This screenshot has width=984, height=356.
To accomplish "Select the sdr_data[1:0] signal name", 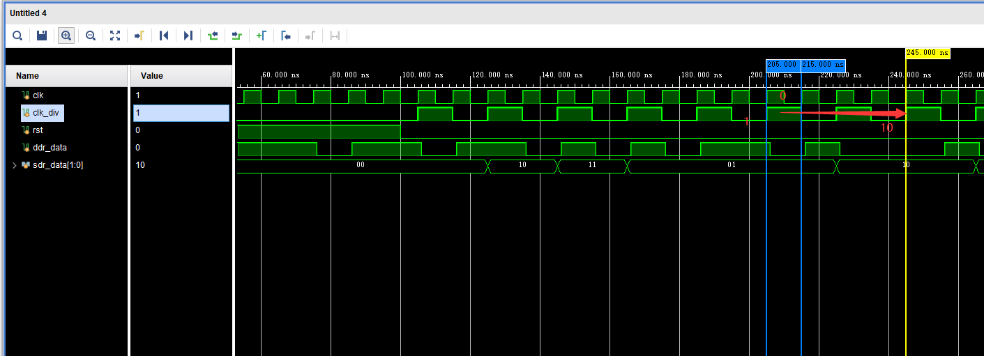I will click(58, 165).
